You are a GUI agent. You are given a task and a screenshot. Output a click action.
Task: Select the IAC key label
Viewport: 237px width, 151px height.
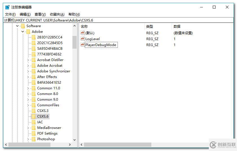(x=40, y=122)
